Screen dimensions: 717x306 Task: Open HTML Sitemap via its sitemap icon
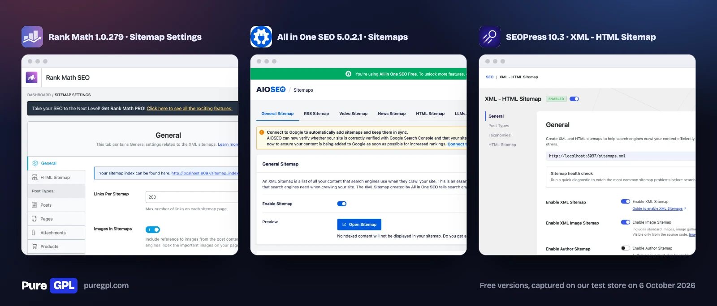[x=35, y=177]
